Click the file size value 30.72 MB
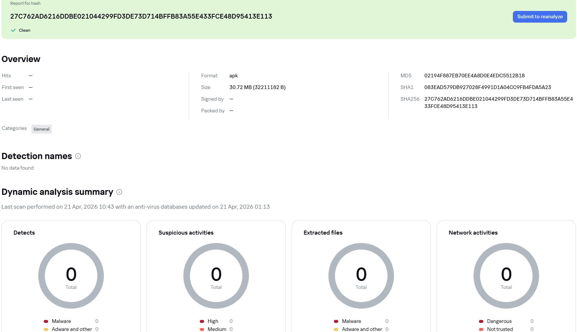This screenshot has height=332, width=577. [257, 87]
